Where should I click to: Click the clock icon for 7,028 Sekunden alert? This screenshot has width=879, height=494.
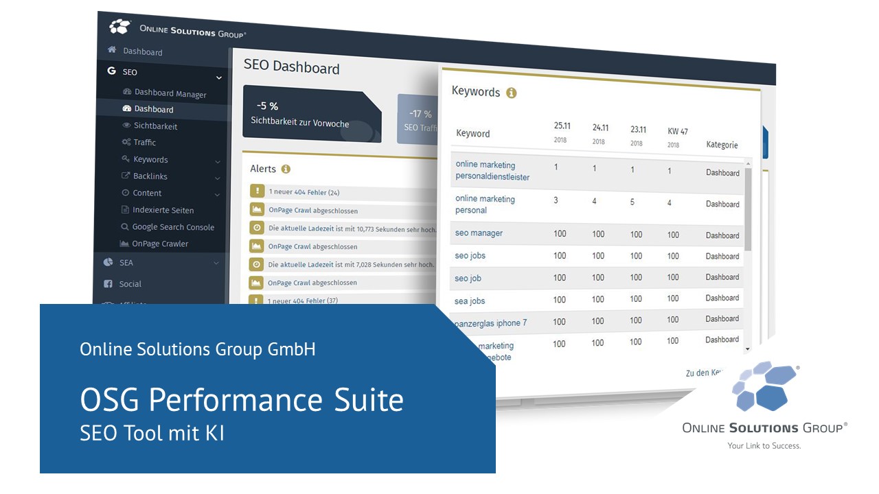[256, 264]
